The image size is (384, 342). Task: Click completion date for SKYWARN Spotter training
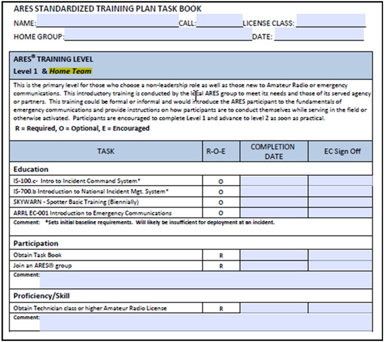[273, 202]
